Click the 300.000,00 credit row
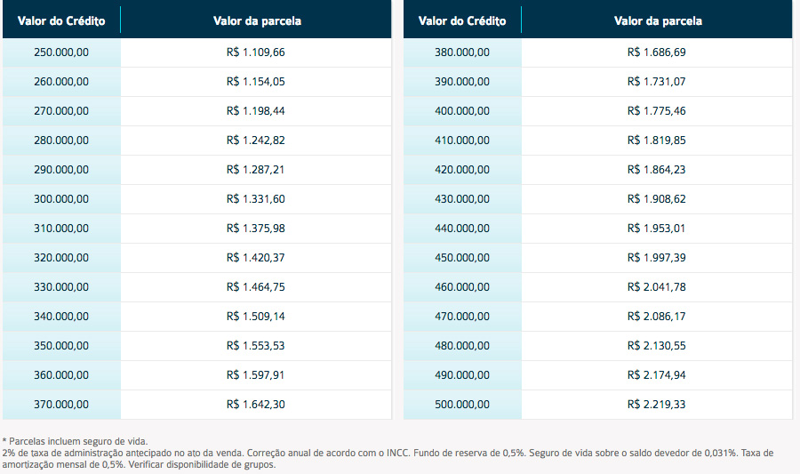800x474 pixels. coord(197,199)
